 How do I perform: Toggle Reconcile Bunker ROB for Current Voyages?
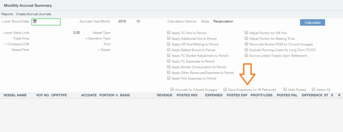coord(246,44)
